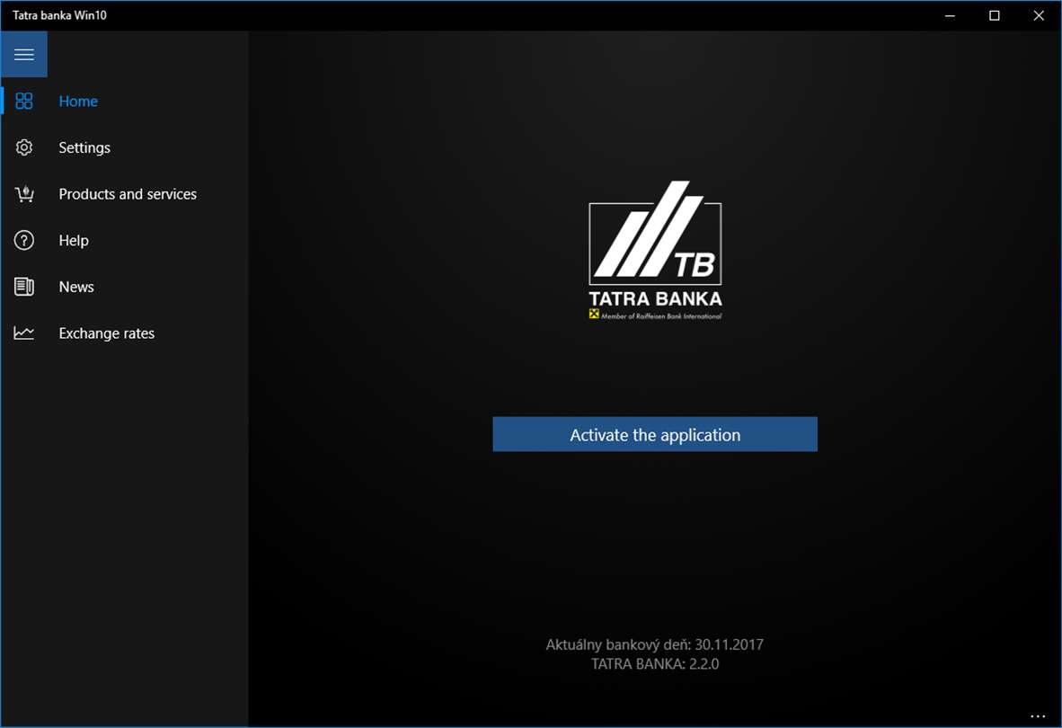Image resolution: width=1062 pixels, height=728 pixels.
Task: Click the Help question mark icon
Action: coord(23,240)
